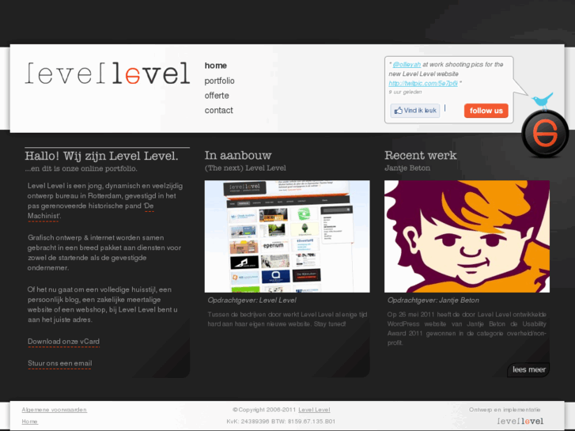575x431 pixels.
Task: Click the Opdrachtgever: Jantje Beton caption
Action: 433,301
